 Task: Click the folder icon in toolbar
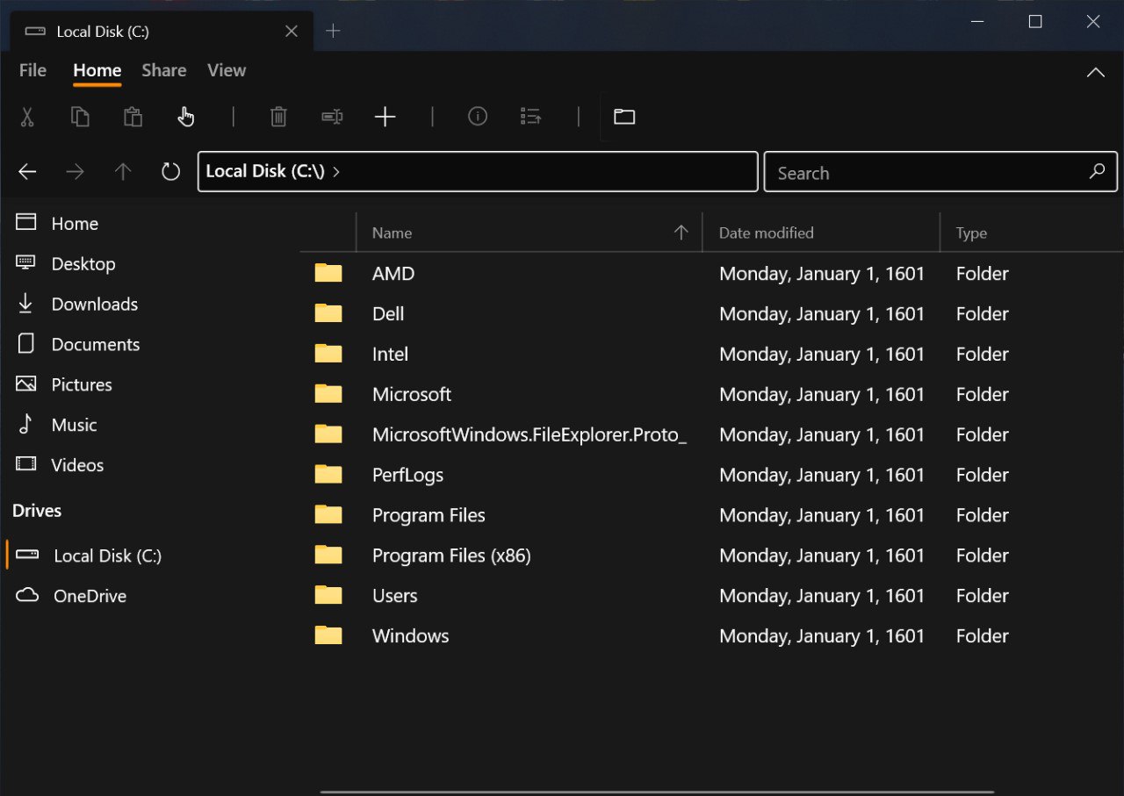point(624,117)
